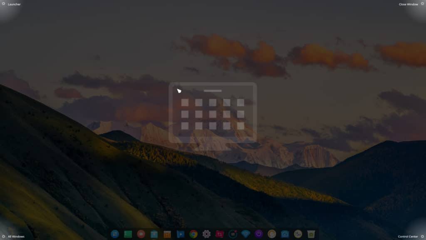Open the red round app in the dock
Screen dimensions: 426x240
click(141, 234)
